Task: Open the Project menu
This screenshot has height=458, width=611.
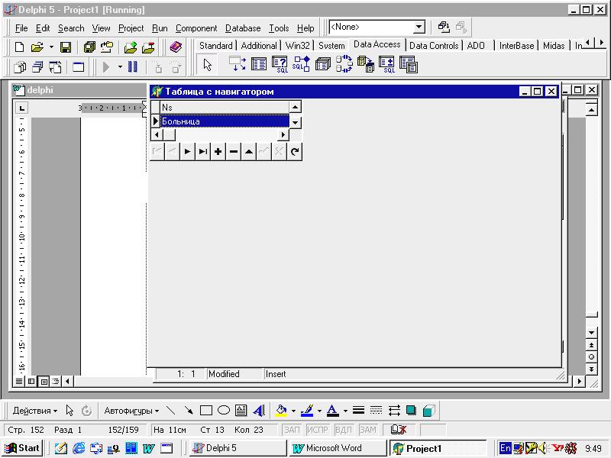Action: pyautogui.click(x=131, y=28)
